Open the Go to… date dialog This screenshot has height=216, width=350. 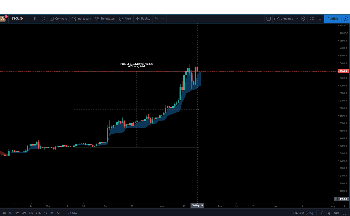click(x=73, y=213)
